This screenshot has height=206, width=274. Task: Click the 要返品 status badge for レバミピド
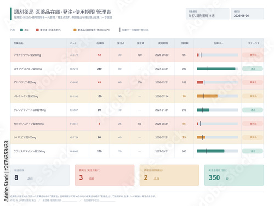tap(253, 137)
